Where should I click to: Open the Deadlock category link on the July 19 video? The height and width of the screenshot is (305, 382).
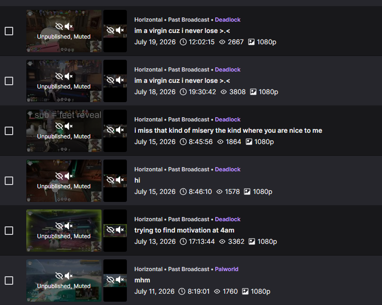tap(227, 20)
